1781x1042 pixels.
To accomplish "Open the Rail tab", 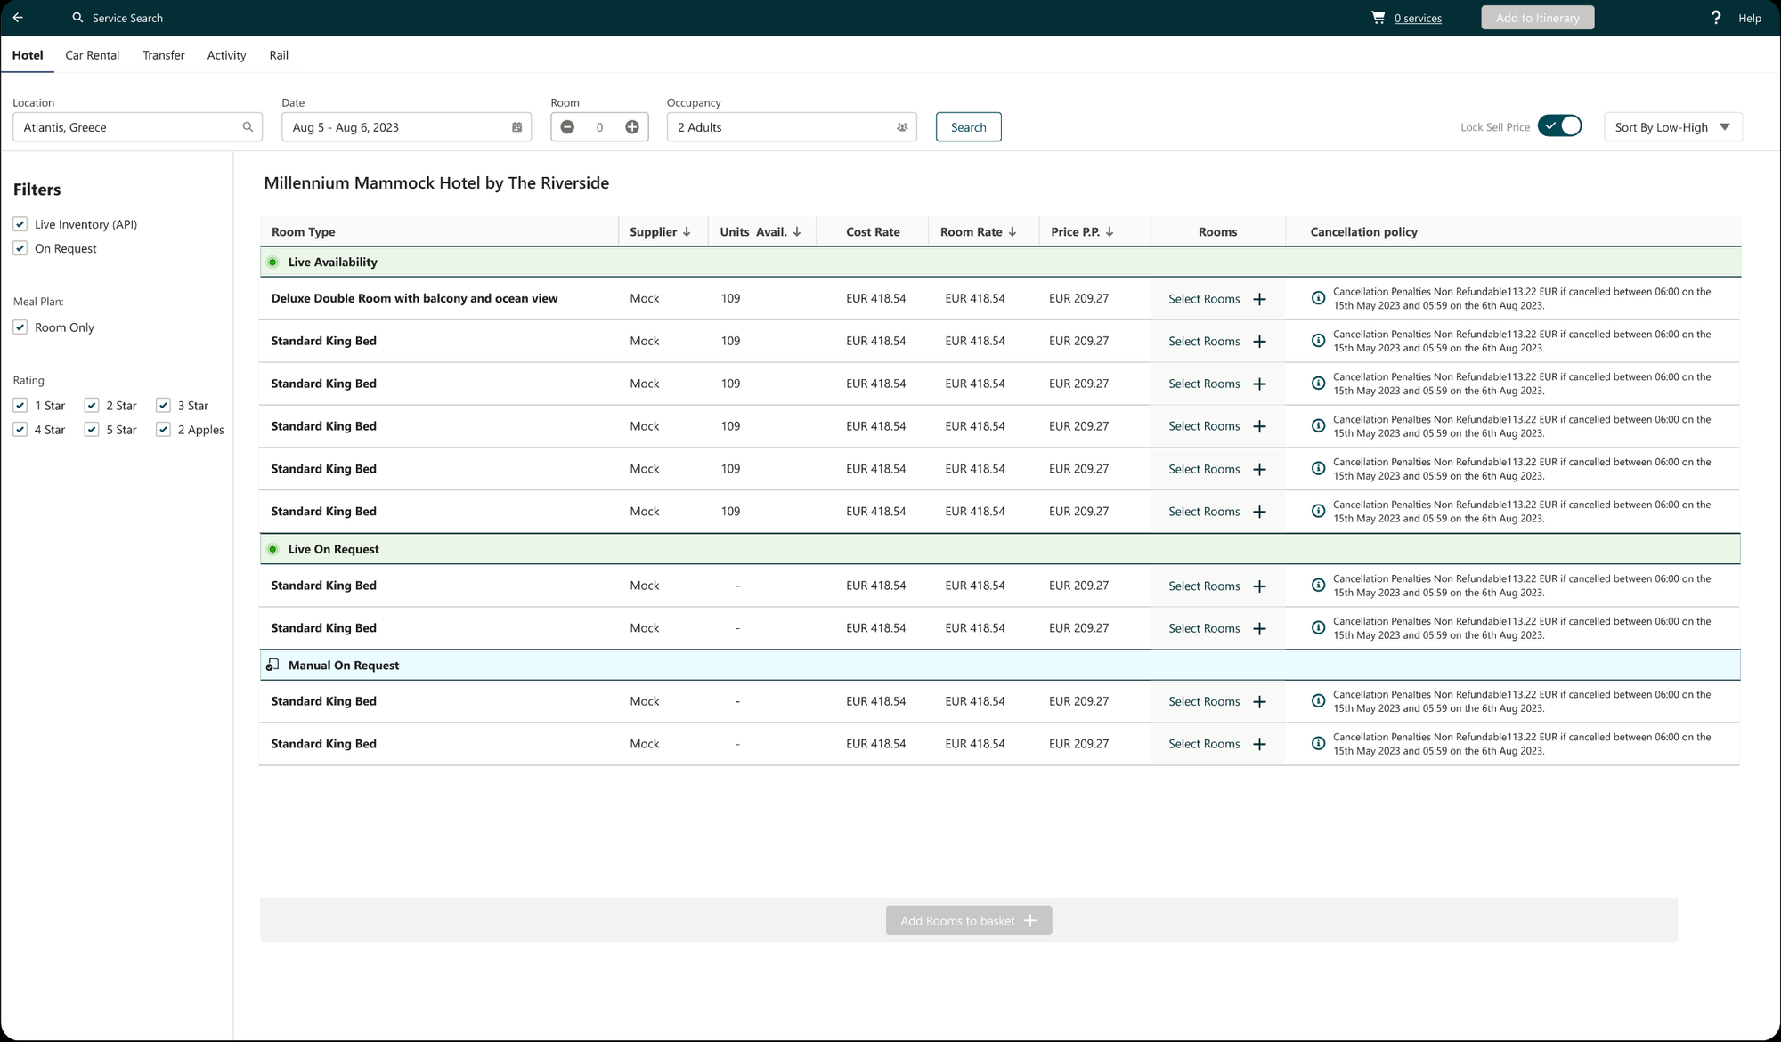I will (279, 55).
